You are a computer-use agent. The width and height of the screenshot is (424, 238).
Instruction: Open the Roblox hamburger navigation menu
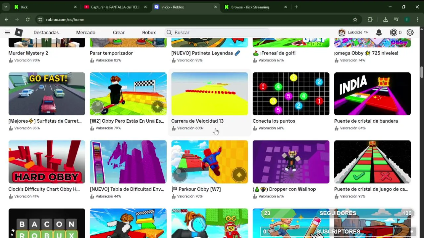pos(7,32)
